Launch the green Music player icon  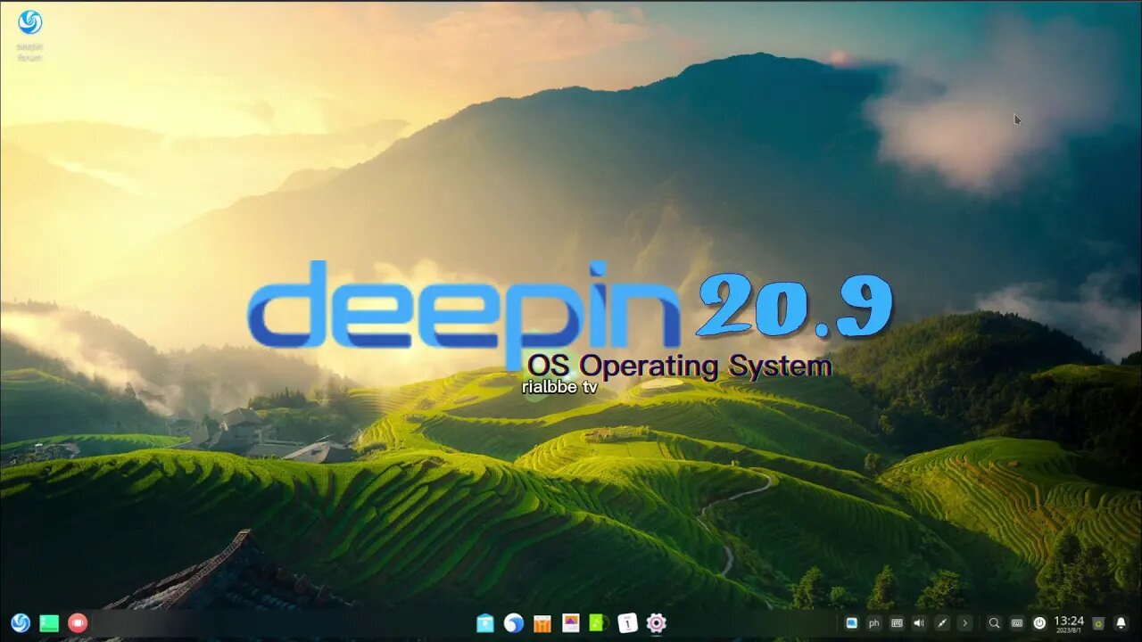599,623
